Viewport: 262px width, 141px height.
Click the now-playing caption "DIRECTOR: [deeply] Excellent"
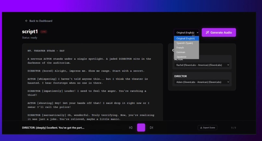pyautogui.click(x=53, y=128)
